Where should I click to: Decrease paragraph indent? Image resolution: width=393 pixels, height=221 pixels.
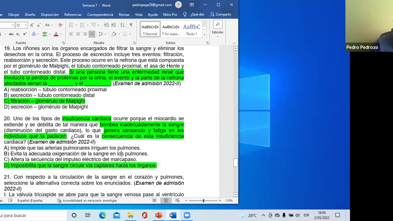coord(106,25)
